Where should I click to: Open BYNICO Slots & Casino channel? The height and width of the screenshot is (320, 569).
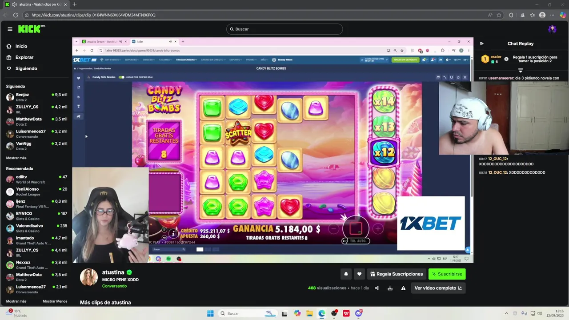click(36, 216)
